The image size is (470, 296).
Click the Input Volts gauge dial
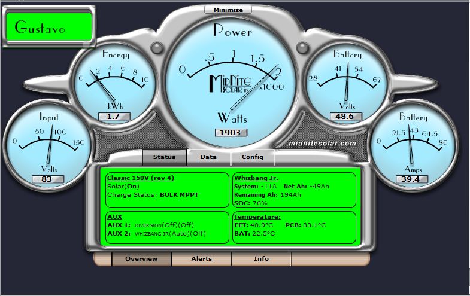(x=48, y=147)
